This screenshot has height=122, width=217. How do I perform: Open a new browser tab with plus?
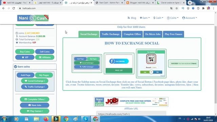190,3
